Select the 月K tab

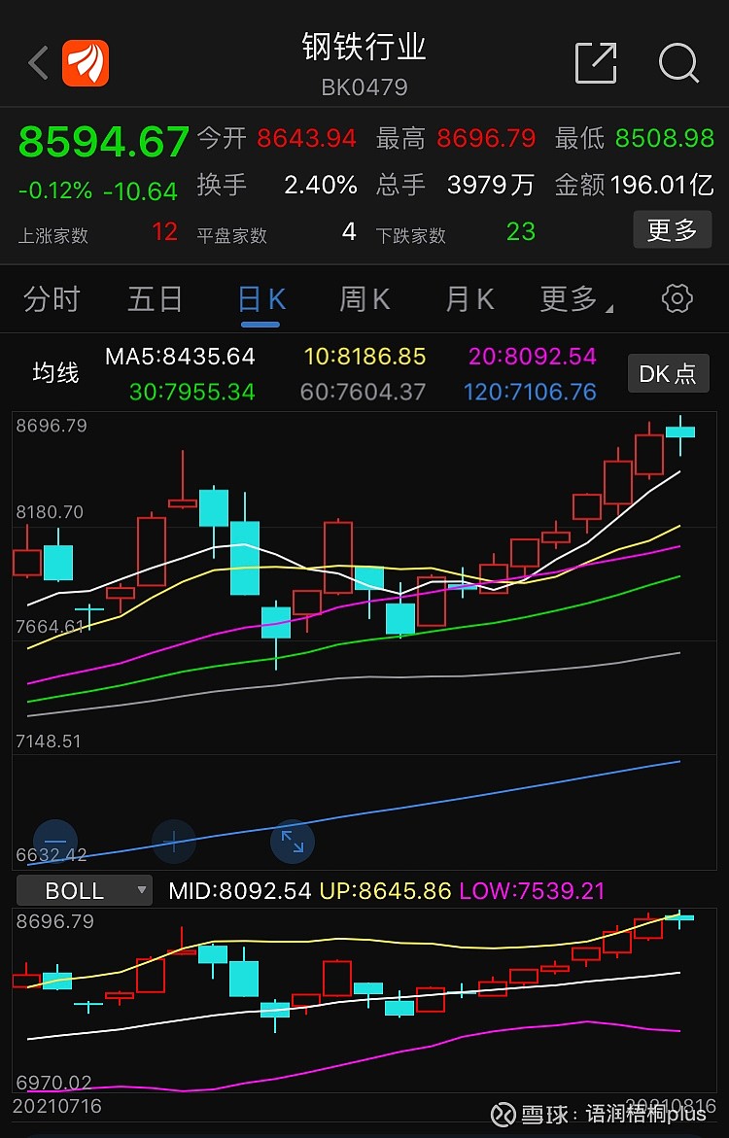[469, 299]
